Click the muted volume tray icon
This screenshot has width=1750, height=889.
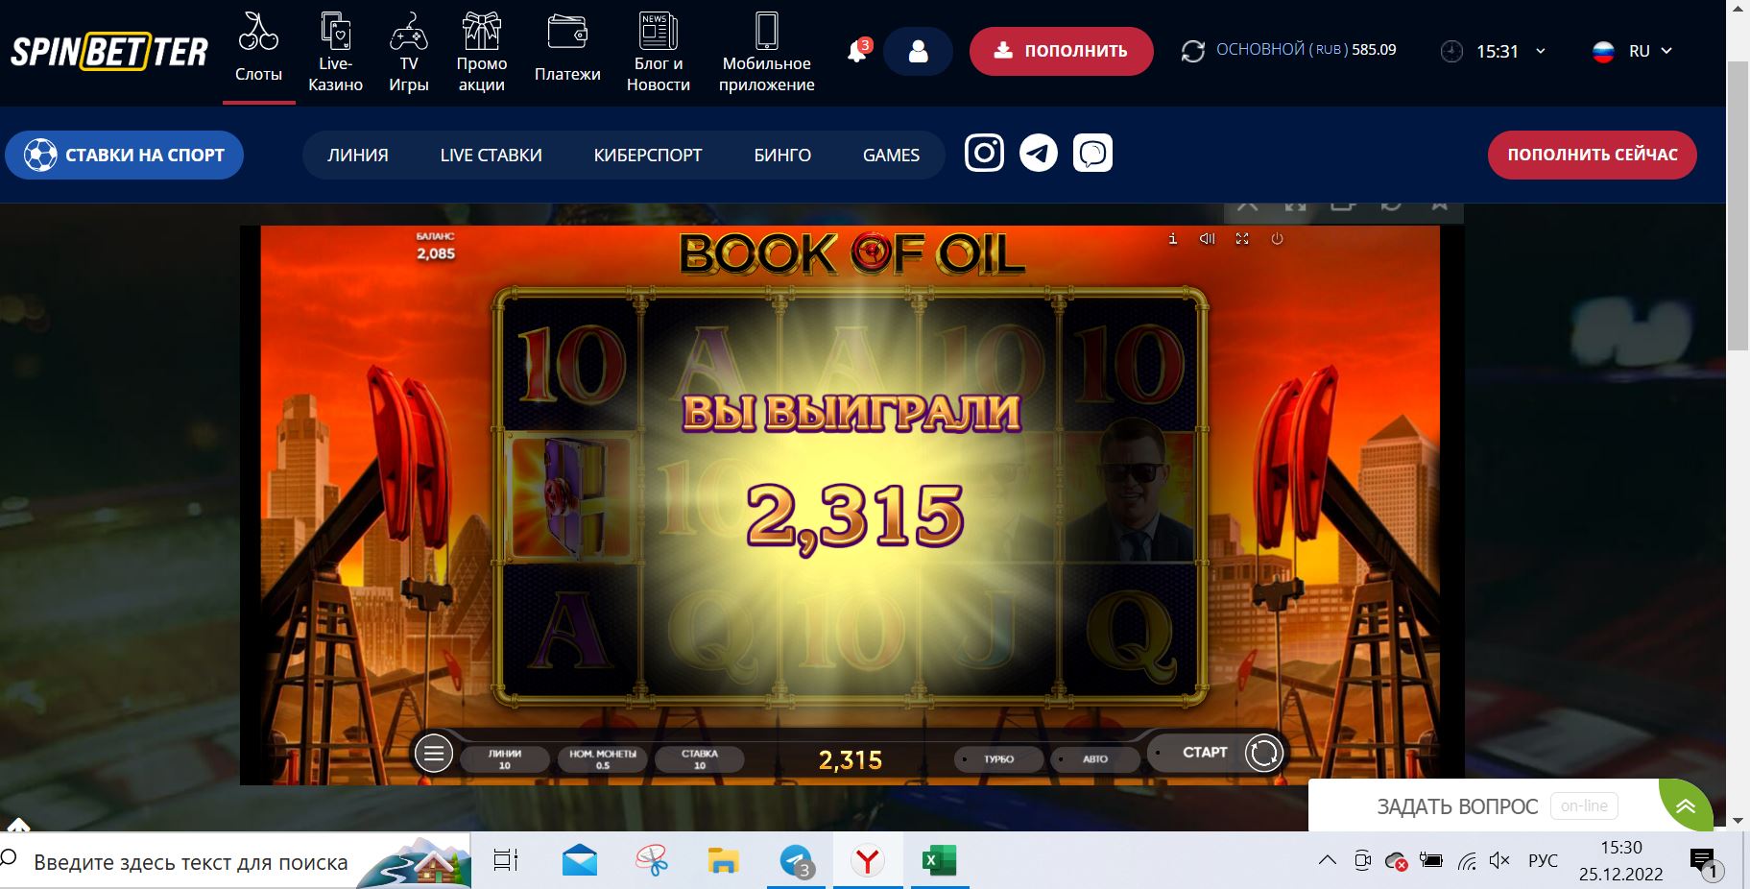point(1499,861)
